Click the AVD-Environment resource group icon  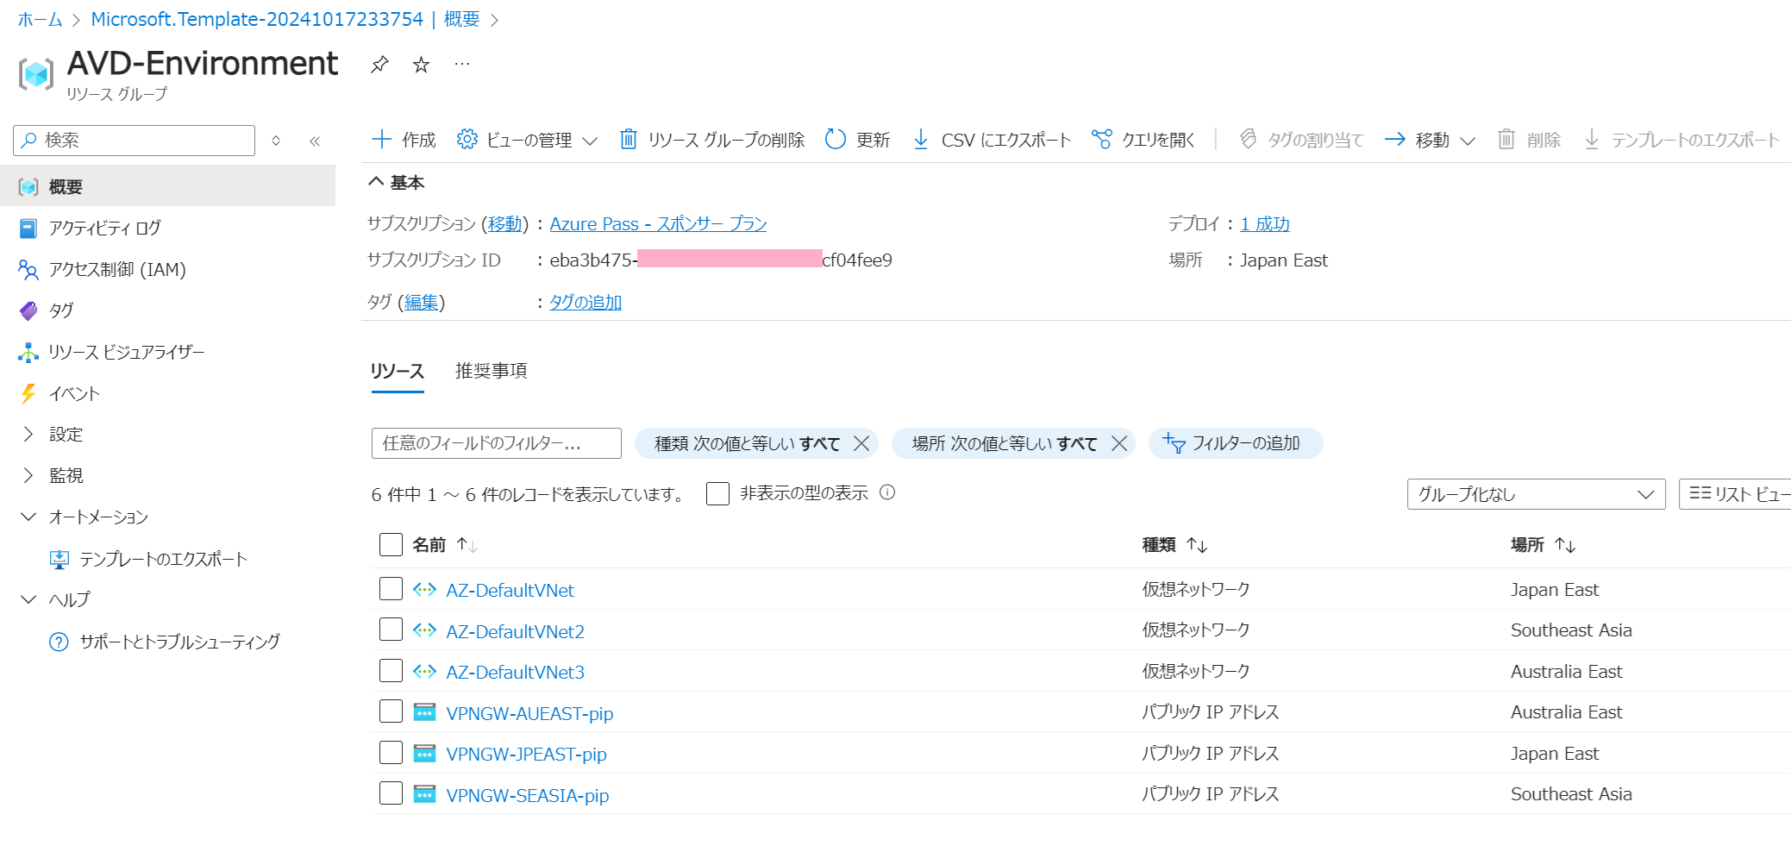(36, 74)
